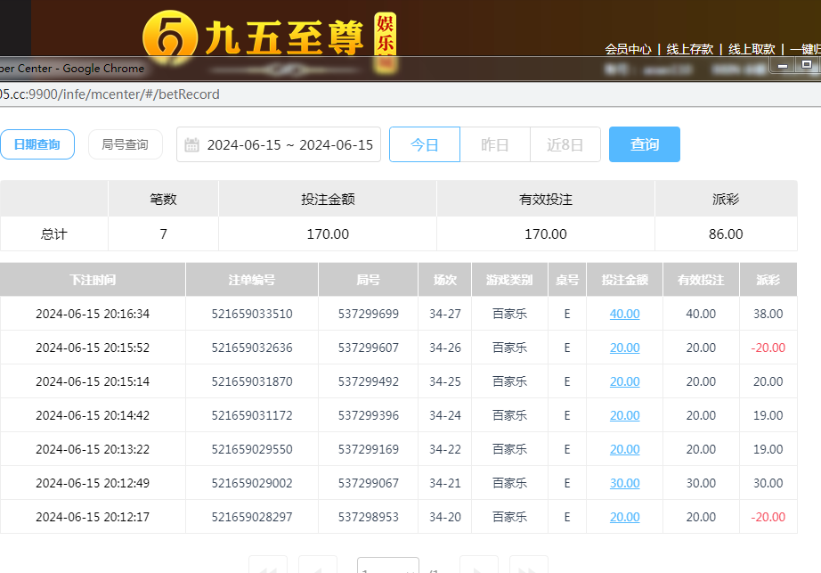Maximize the Member Center popup window
Image resolution: width=821 pixels, height=573 pixels.
[807, 65]
